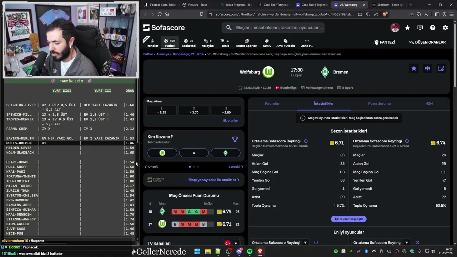Open File Explorer from taskbar
This screenshot has width=457, height=257.
[x=207, y=251]
